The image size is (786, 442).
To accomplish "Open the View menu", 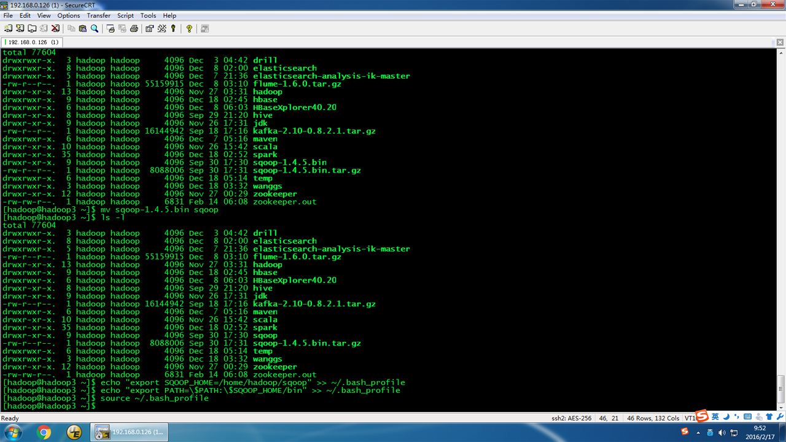I will point(44,15).
